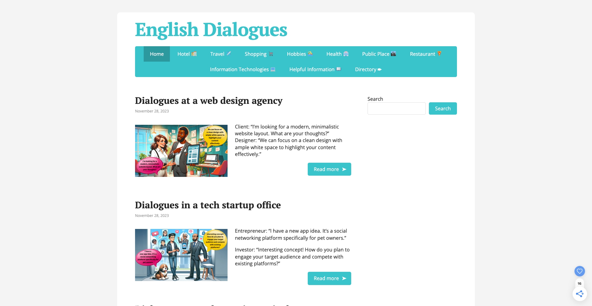Open the share options via the share icon
592x306 pixels.
pos(580,294)
